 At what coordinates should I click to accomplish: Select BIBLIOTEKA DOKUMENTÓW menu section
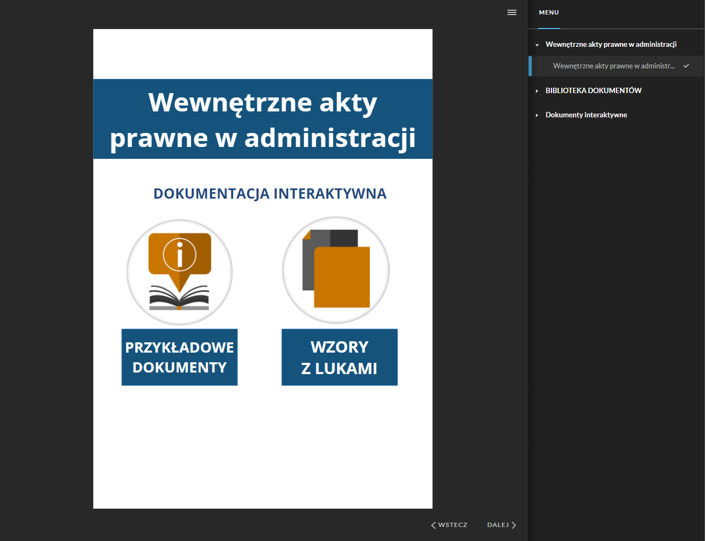pyautogui.click(x=593, y=90)
